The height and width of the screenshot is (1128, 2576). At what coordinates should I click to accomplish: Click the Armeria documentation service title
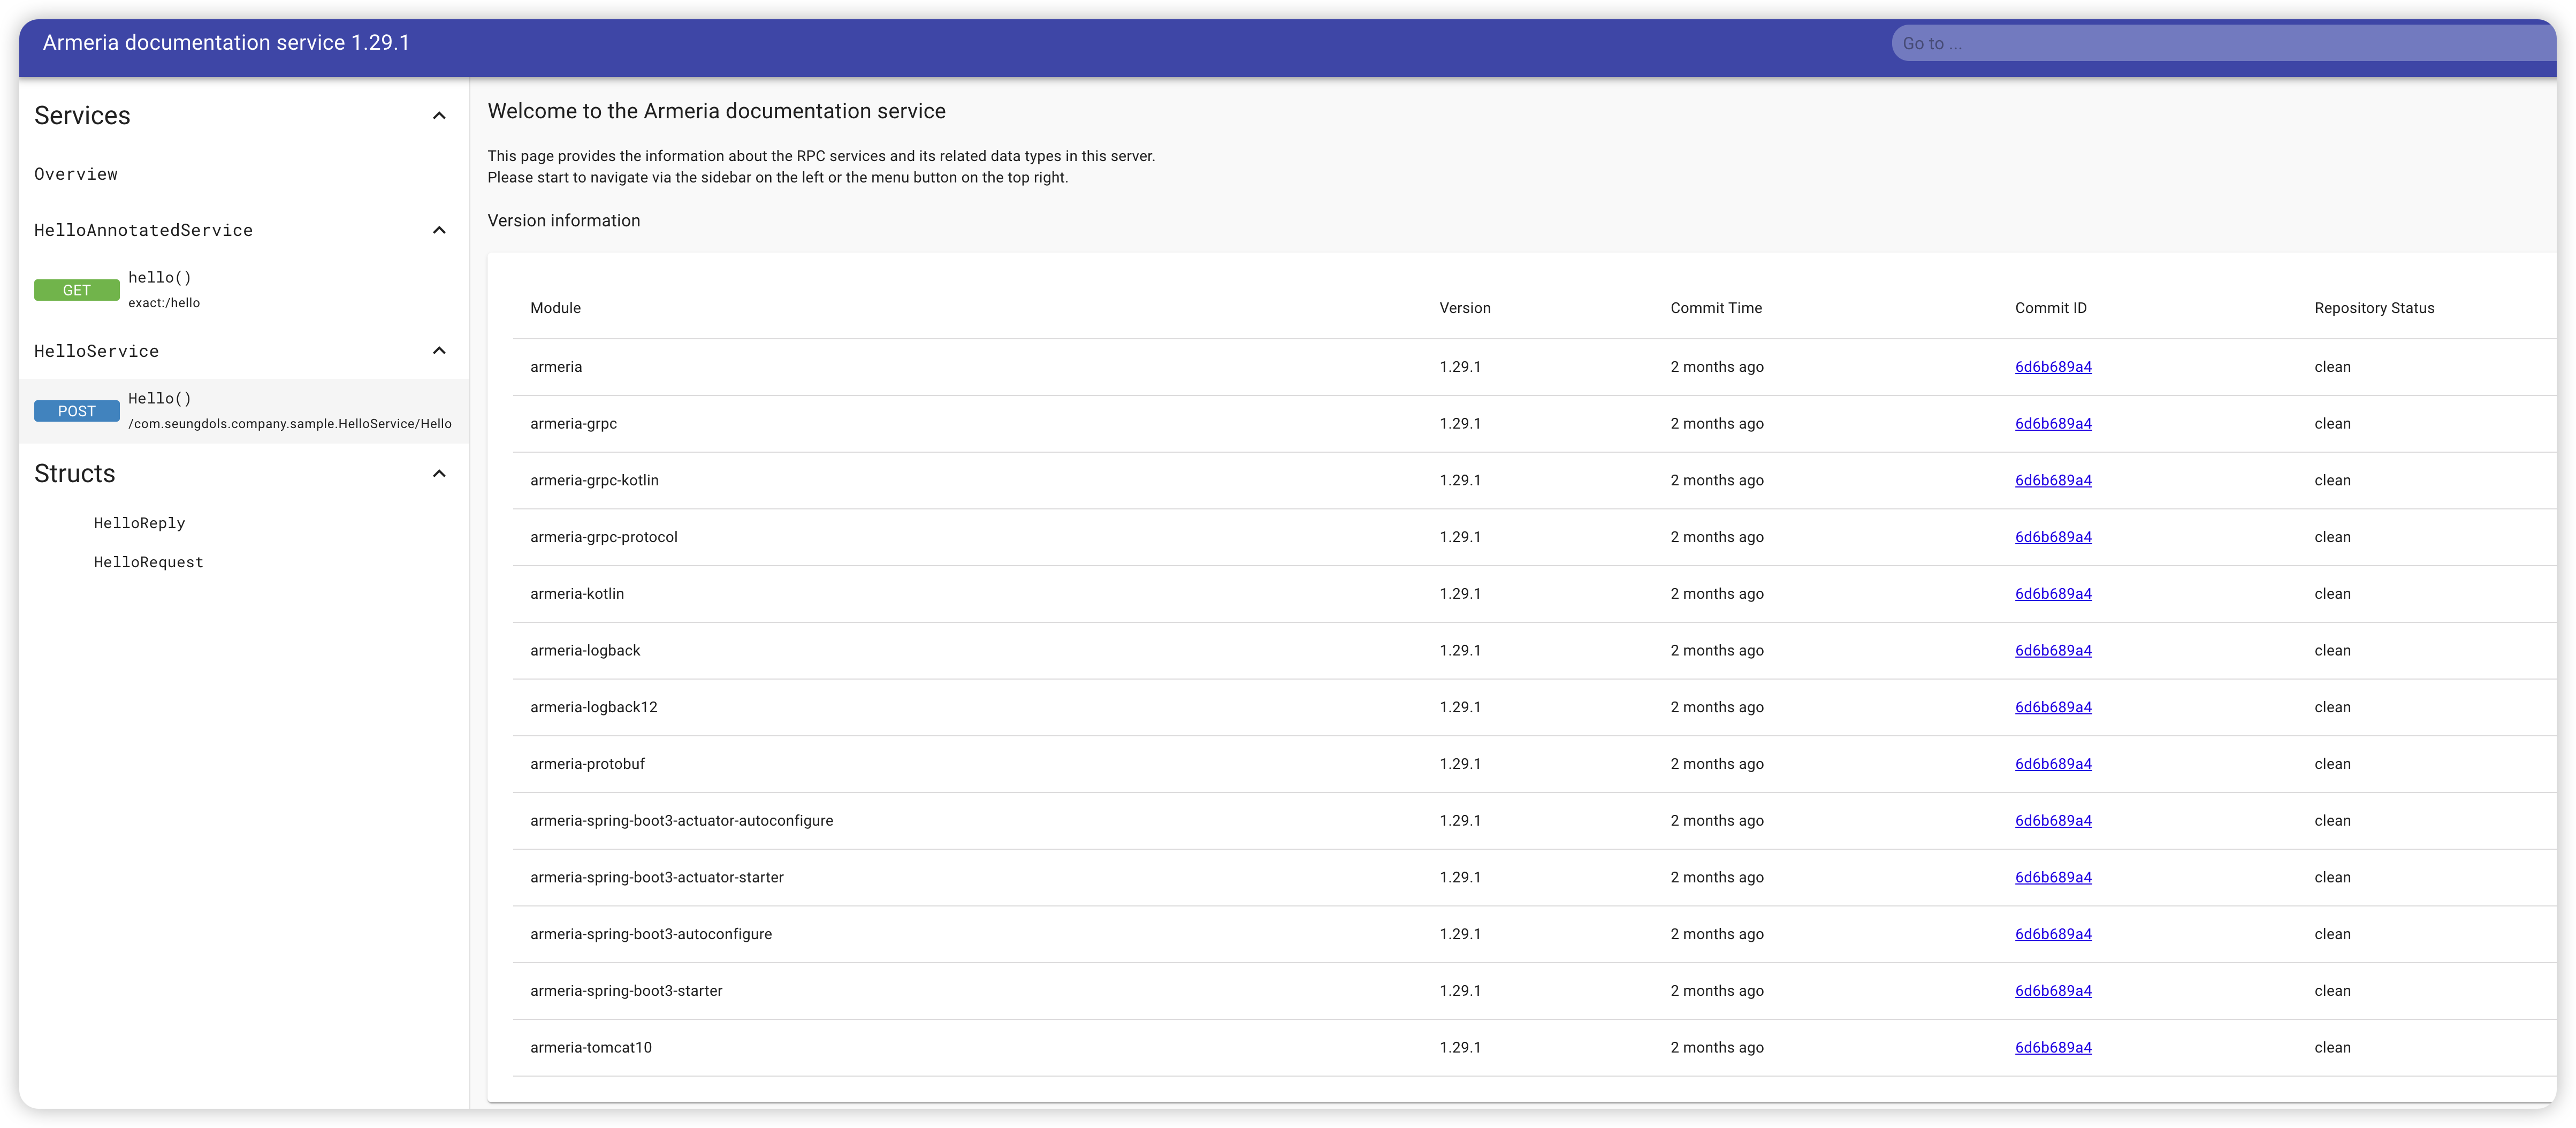pyautogui.click(x=226, y=43)
